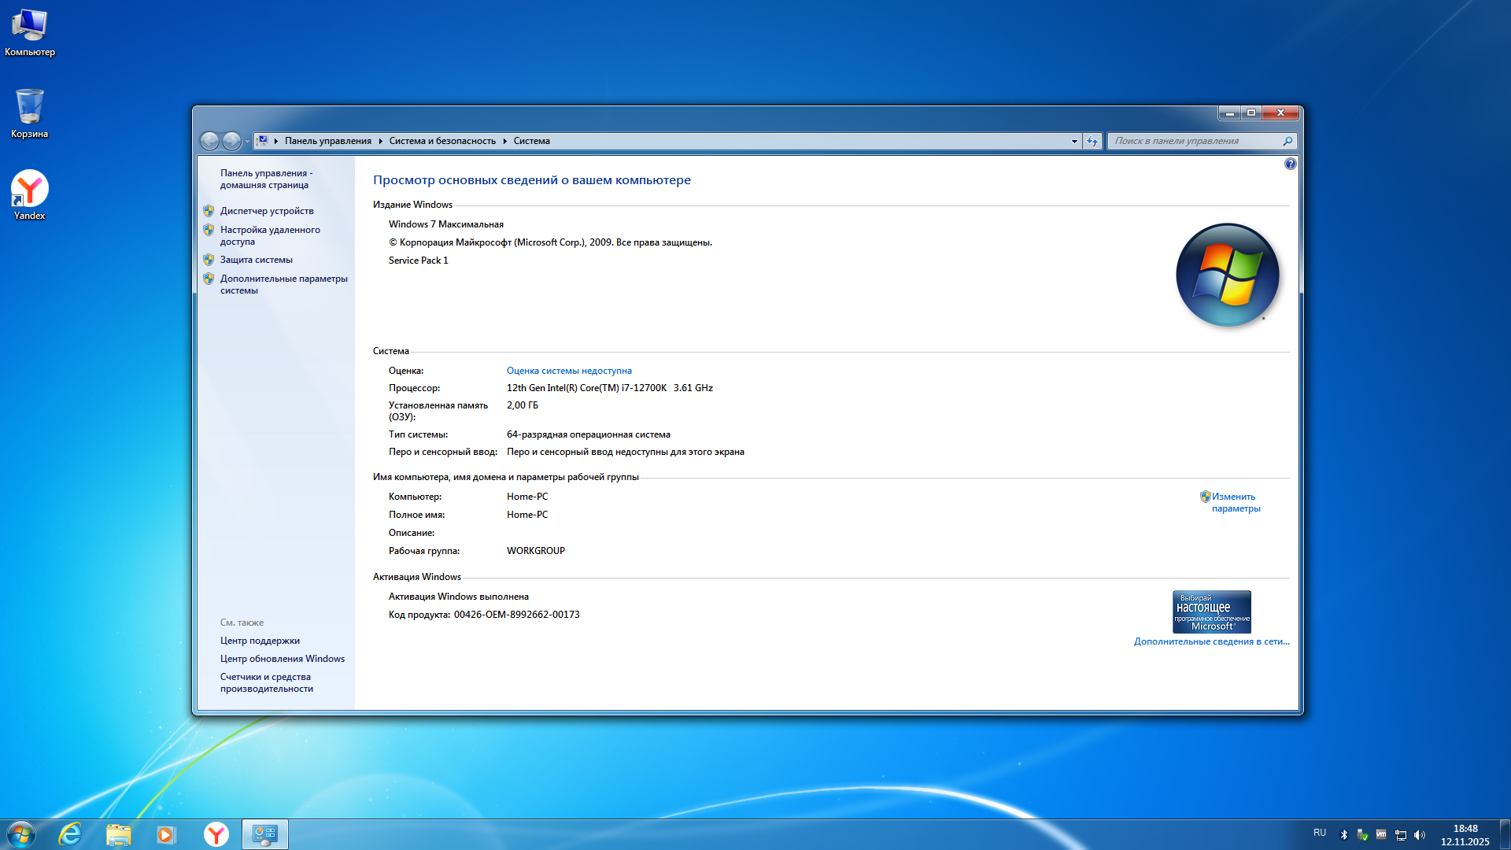
Task: Open recent pages dropdown next to forward arrow
Action: pyautogui.click(x=247, y=142)
